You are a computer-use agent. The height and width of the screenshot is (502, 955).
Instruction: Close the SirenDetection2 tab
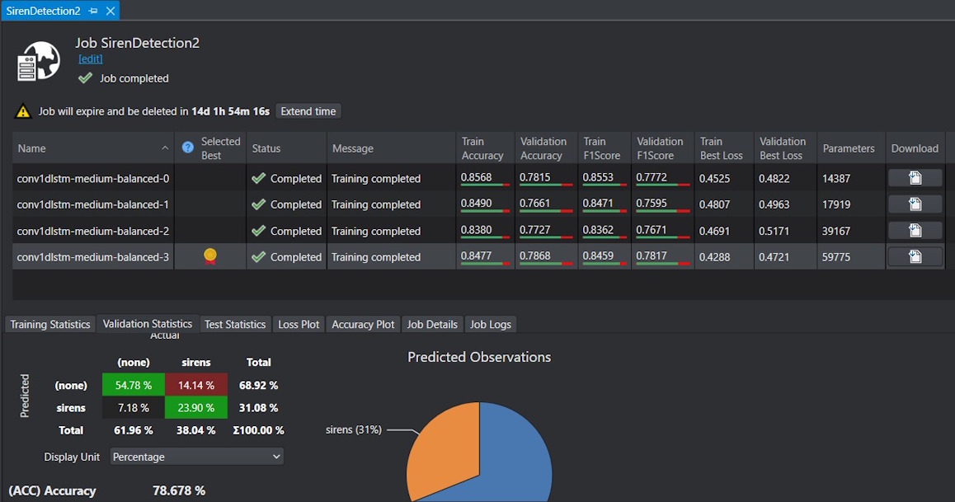click(111, 11)
